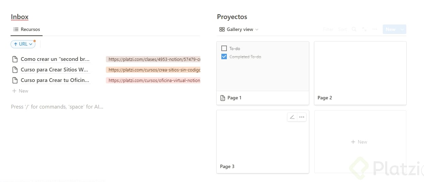
Task: Click the search magnifier in Proyectos toolbar
Action: point(354,29)
